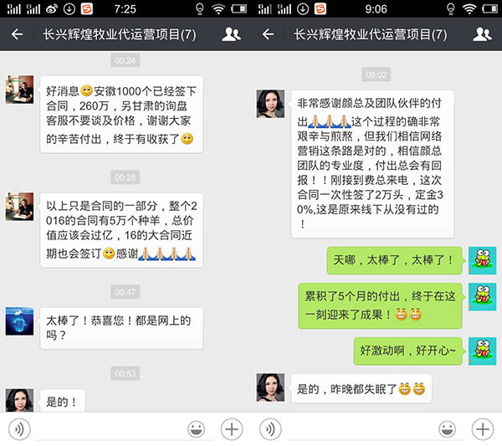This screenshot has height=446, width=502.
Task: Tap plus attachment button in right chat
Action: (x=483, y=429)
